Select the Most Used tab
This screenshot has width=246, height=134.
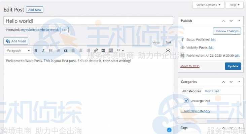tap(212, 91)
